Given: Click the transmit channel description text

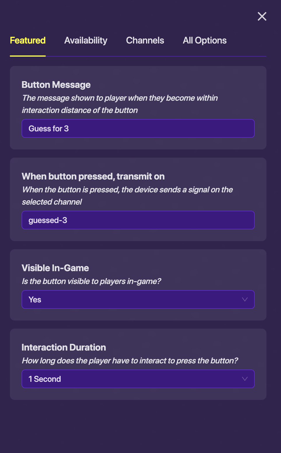Looking at the screenshot, I should (127, 196).
